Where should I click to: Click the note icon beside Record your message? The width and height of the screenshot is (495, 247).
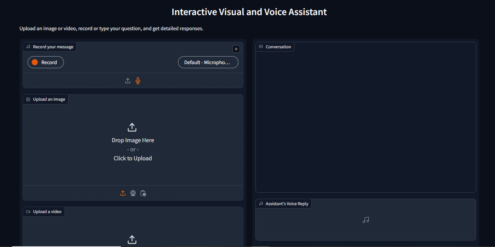28,46
